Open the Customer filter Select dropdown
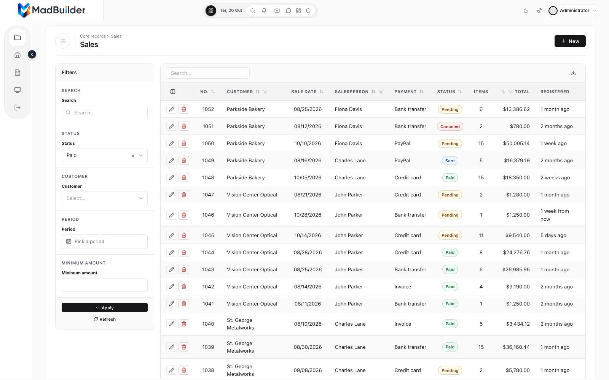 click(105, 198)
